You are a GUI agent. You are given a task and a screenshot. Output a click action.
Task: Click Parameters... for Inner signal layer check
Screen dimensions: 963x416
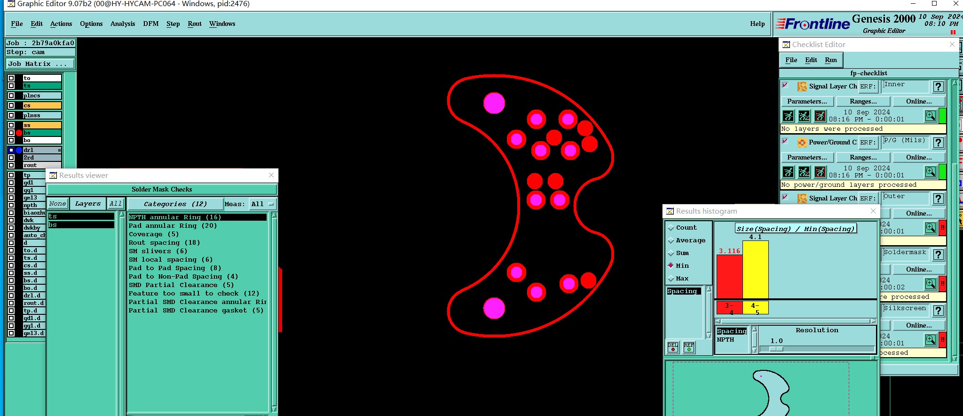pos(807,102)
